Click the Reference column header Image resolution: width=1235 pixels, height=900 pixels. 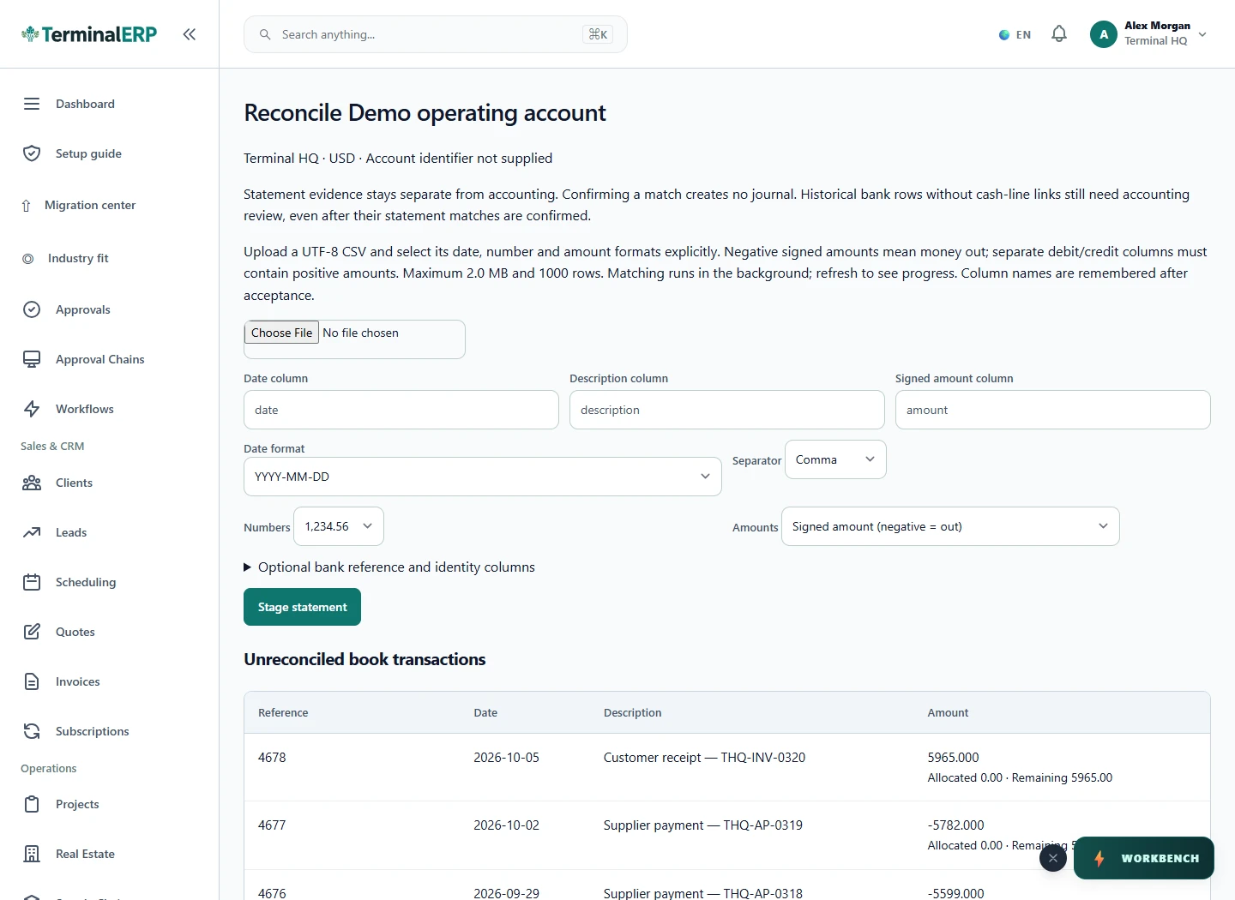click(x=283, y=712)
